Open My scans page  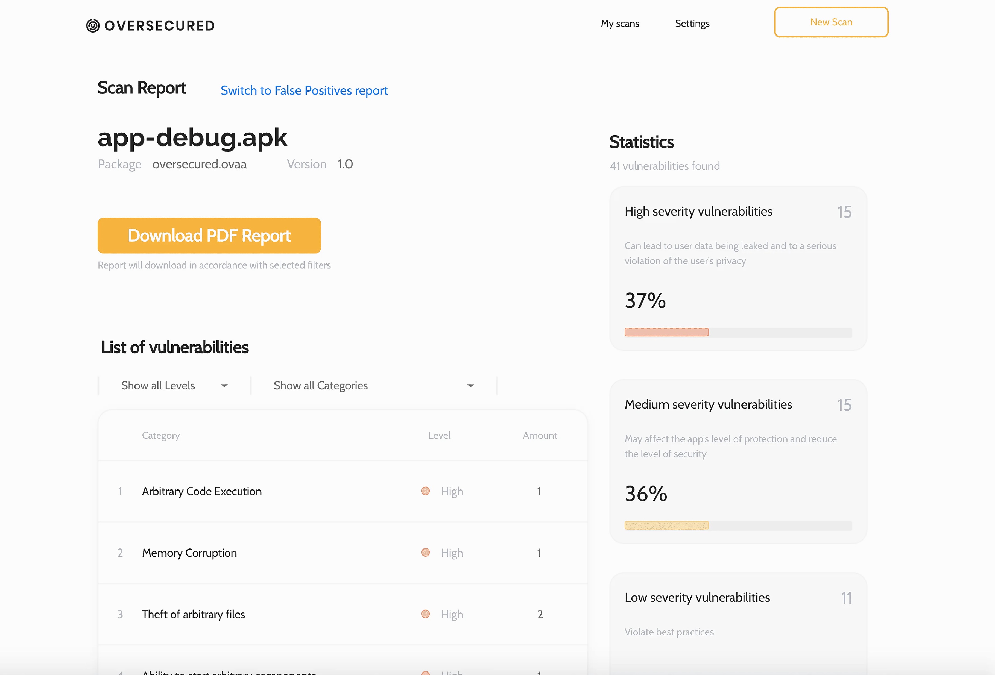(x=619, y=24)
